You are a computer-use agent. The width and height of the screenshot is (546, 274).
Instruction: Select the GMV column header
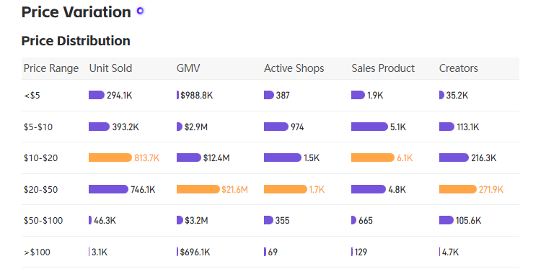click(x=188, y=68)
